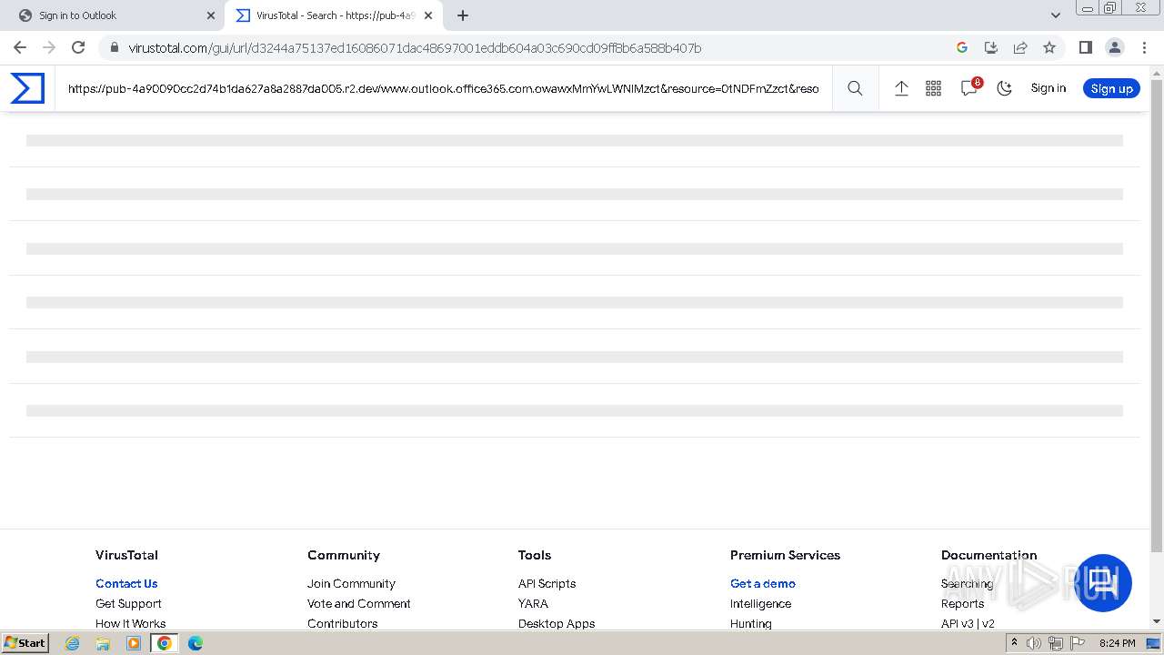Click the browser forward arrow

click(49, 47)
